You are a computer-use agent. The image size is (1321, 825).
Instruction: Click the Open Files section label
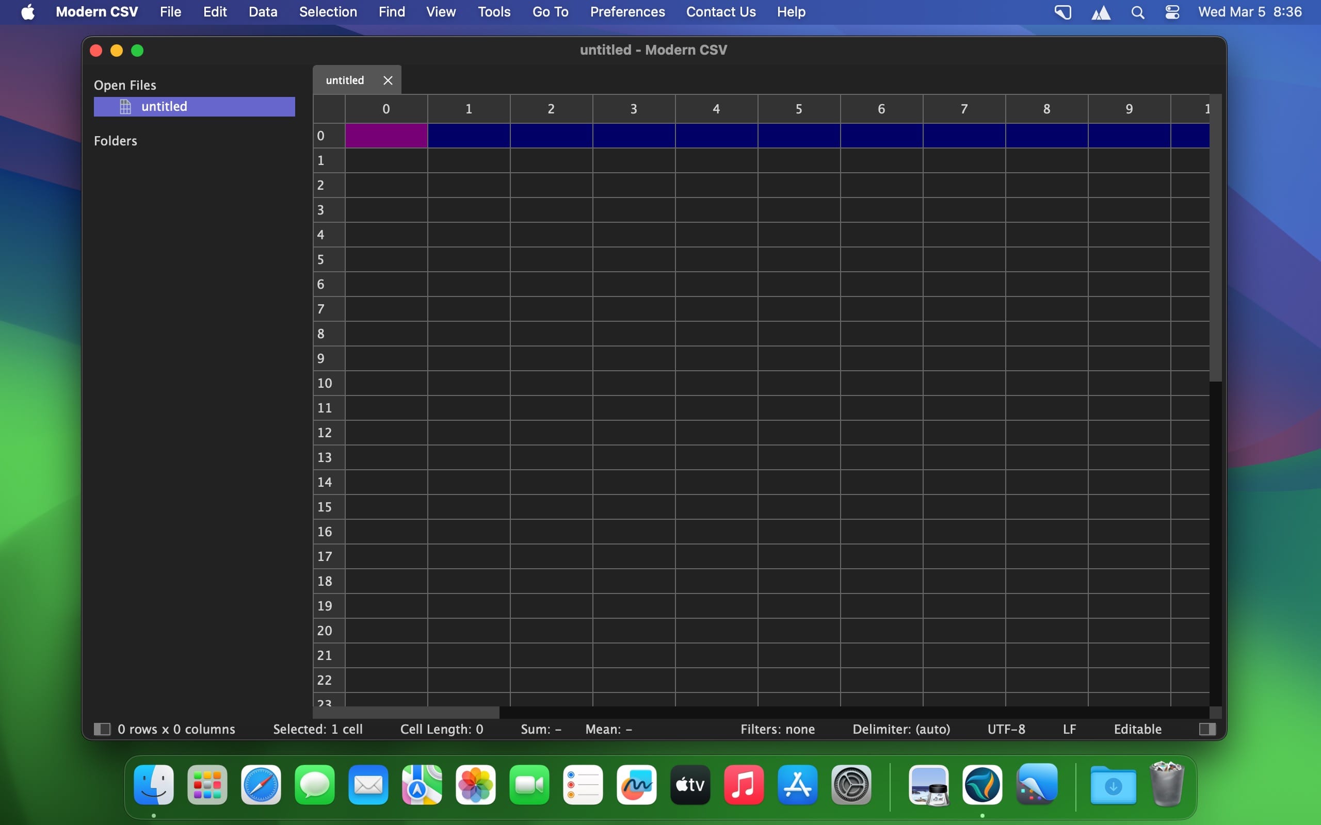click(x=125, y=85)
